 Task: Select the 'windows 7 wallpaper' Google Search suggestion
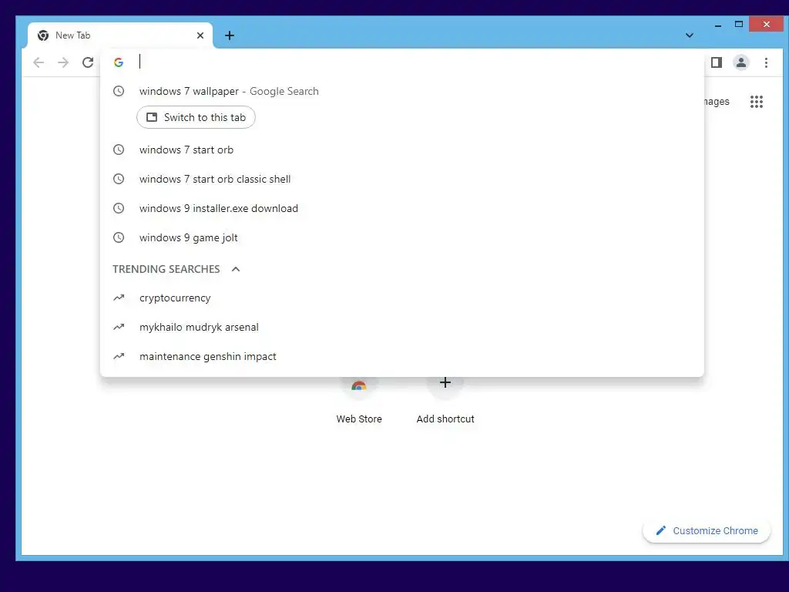(x=402, y=91)
